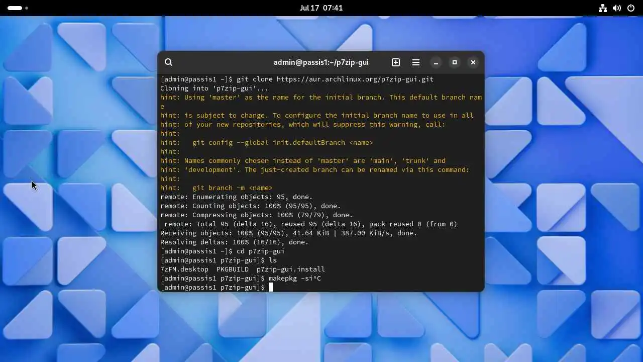Click the file name PKGBUILD
Image resolution: width=643 pixels, height=362 pixels.
[233, 269]
